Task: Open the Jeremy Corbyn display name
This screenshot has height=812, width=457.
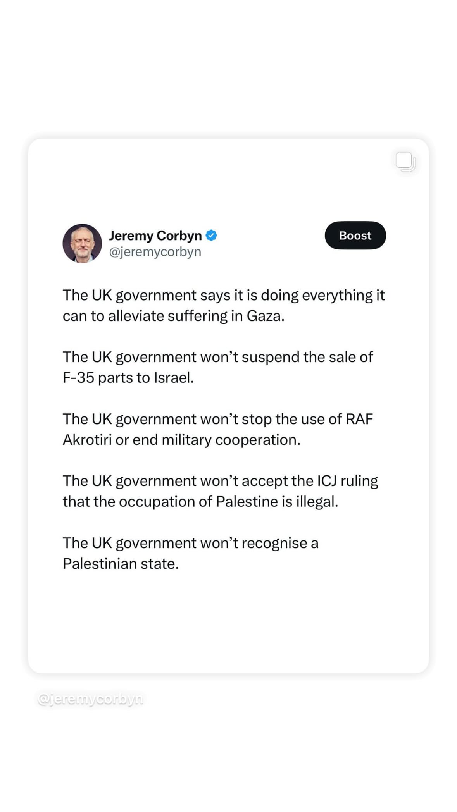Action: click(x=155, y=236)
